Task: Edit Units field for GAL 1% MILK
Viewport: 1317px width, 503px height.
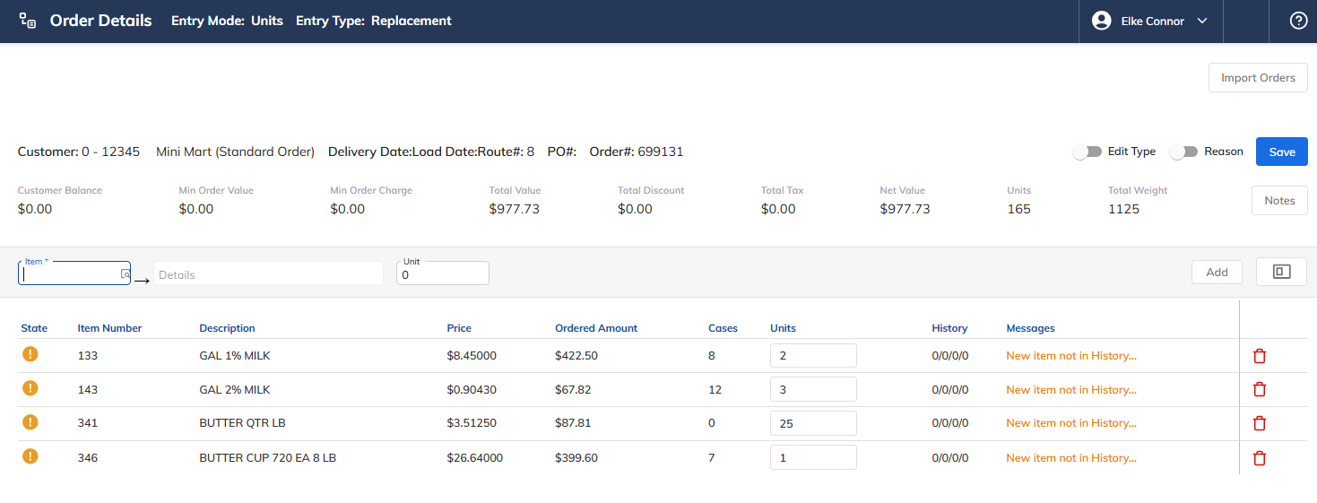Action: pyautogui.click(x=813, y=356)
